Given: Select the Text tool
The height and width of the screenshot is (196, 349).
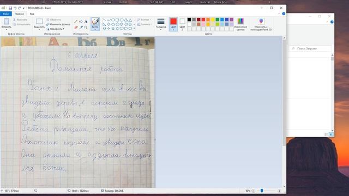Looking at the screenshot, I should coord(86,22).
